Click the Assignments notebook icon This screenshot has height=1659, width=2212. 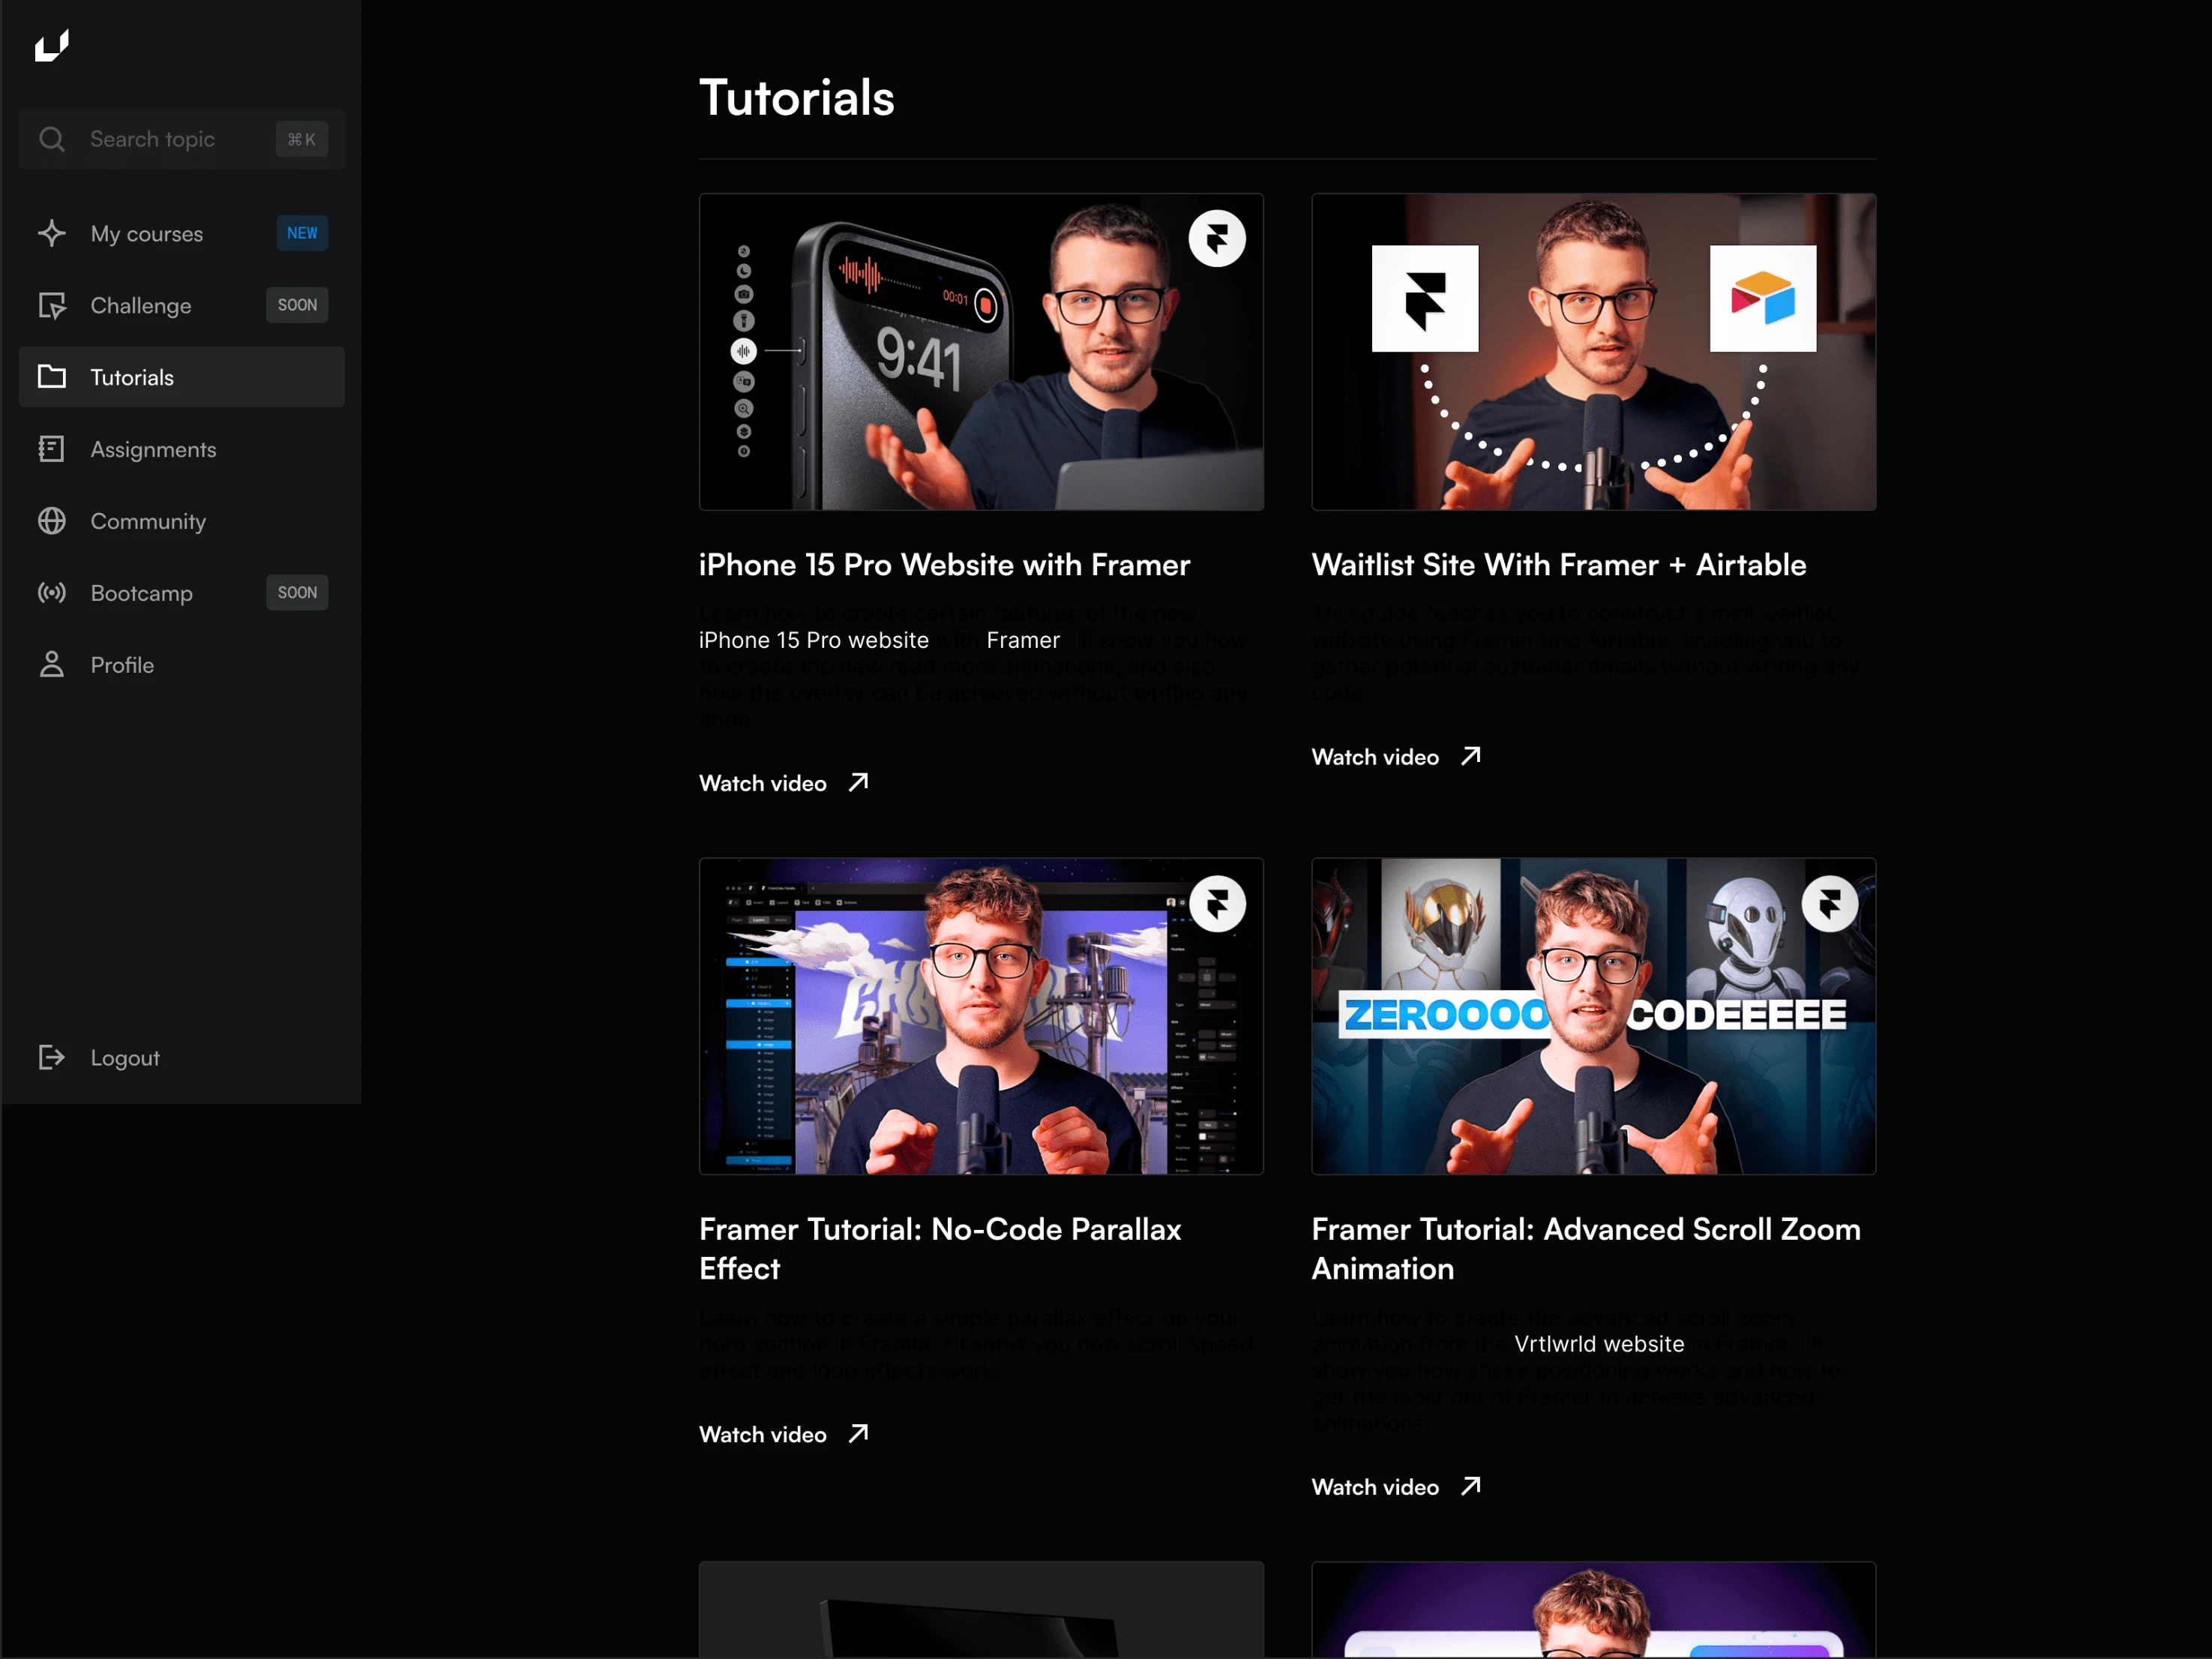(x=52, y=449)
